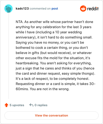Click the sentence 'You are not in the wrong.'
Screen dimensions: 103x124
pyautogui.click(x=50, y=89)
